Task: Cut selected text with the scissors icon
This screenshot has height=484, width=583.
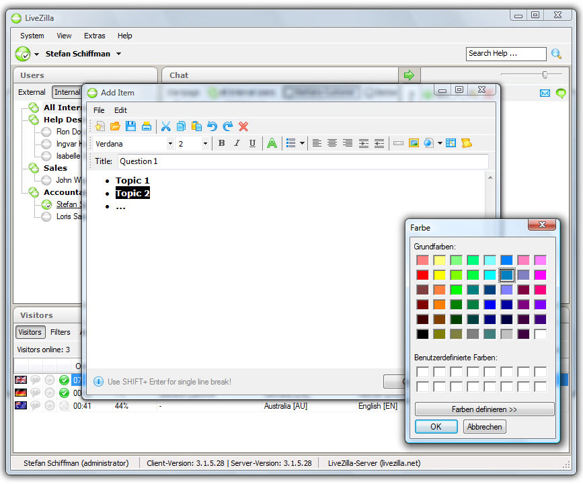Action: (x=166, y=126)
